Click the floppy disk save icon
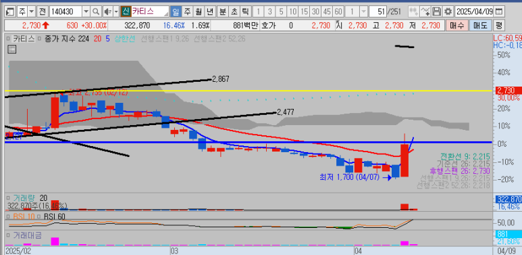Screen dimensions: 522x255 [436, 12]
